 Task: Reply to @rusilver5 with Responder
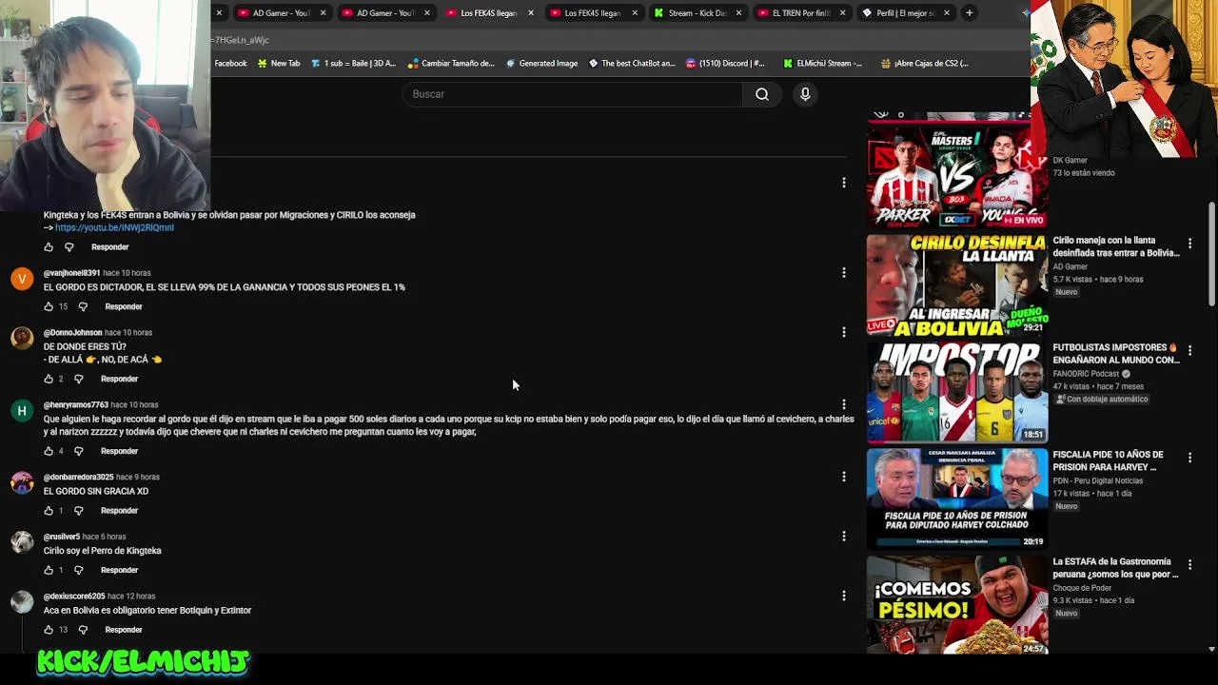pyautogui.click(x=119, y=571)
